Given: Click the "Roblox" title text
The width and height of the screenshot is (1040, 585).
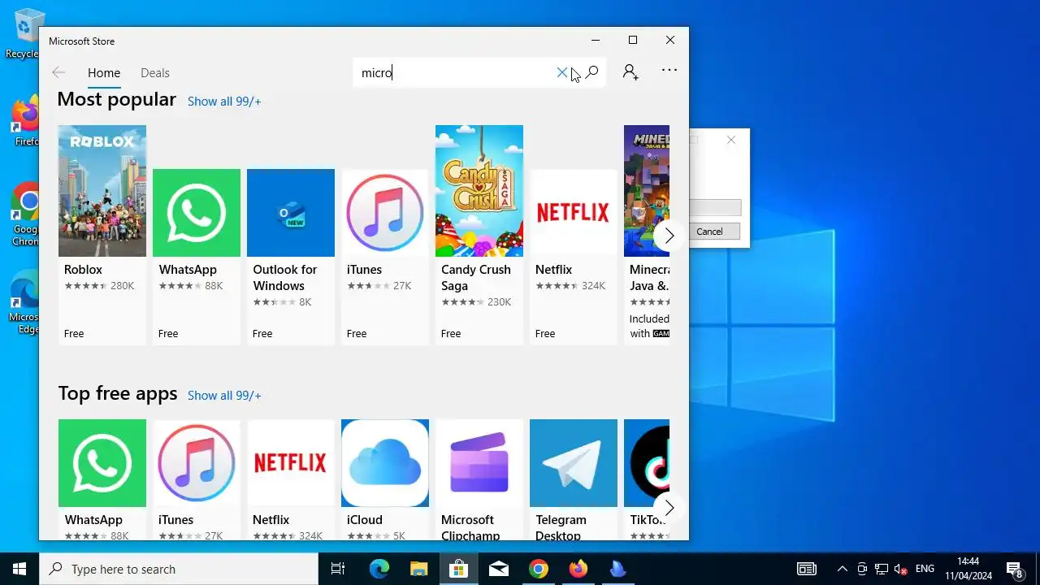Looking at the screenshot, I should tap(84, 270).
